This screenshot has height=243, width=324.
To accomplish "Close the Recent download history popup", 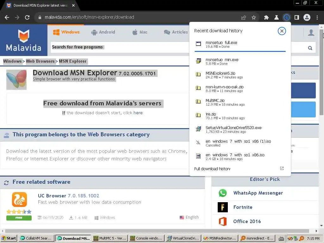I will coord(282,31).
